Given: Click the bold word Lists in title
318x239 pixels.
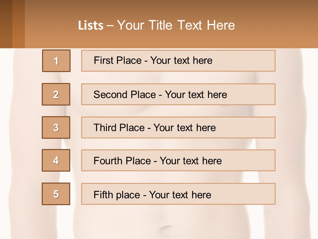Looking at the screenshot, I should [91, 26].
